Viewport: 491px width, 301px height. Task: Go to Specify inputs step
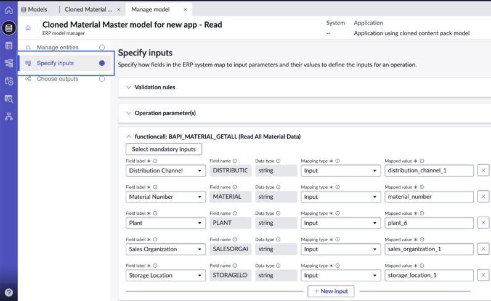pos(55,63)
